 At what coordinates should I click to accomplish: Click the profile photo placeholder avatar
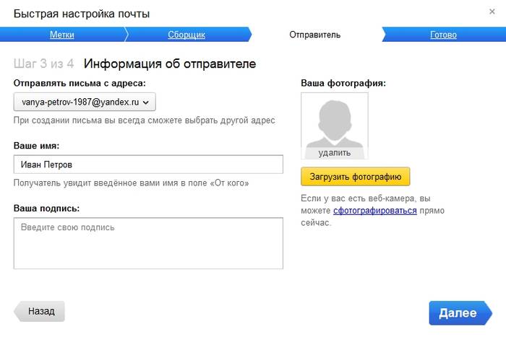click(334, 120)
